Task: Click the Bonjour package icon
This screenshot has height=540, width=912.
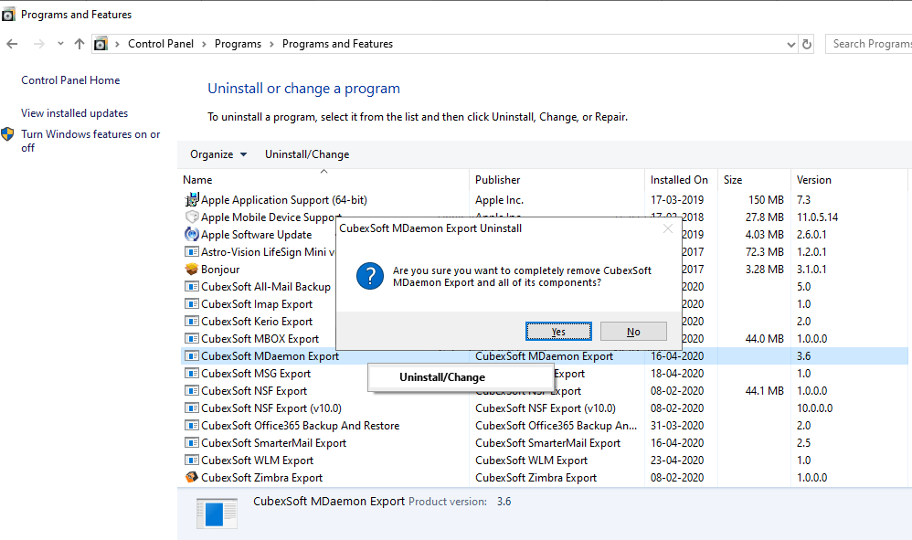Action: 191,270
